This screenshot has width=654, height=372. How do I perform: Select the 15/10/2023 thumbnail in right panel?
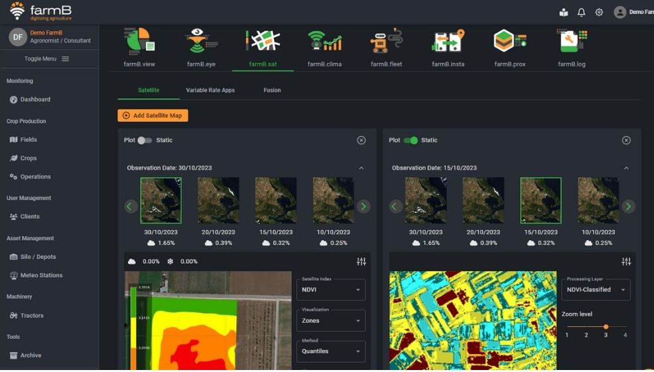[541, 200]
